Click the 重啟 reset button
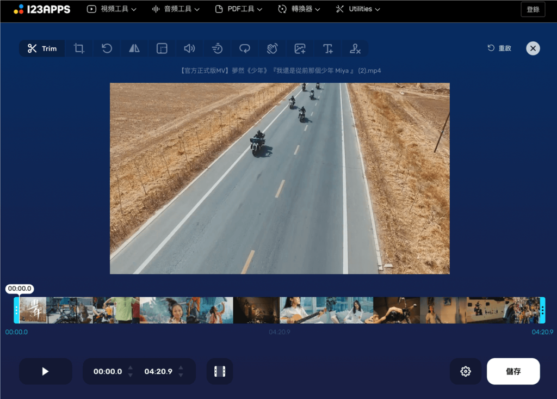 (499, 48)
